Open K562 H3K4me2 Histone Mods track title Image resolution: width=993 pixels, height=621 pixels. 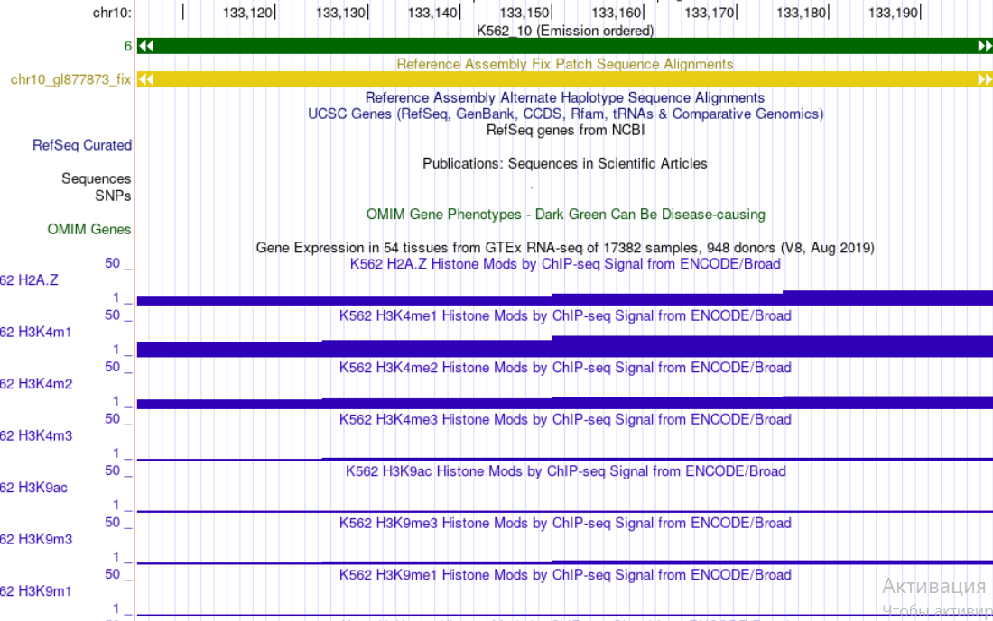565,368
